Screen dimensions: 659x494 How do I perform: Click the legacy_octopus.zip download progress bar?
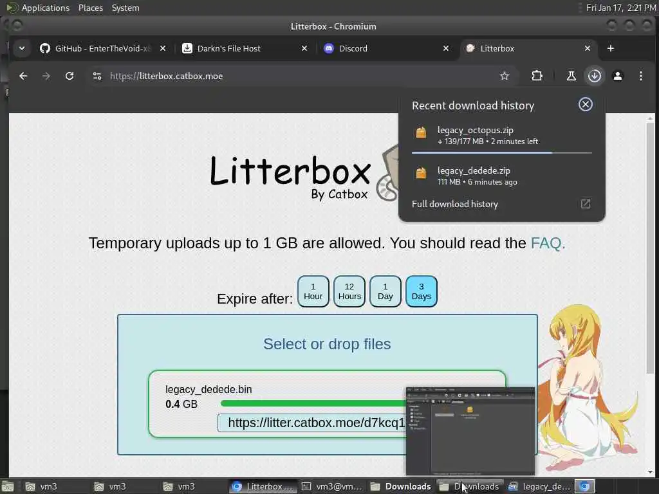(x=502, y=153)
